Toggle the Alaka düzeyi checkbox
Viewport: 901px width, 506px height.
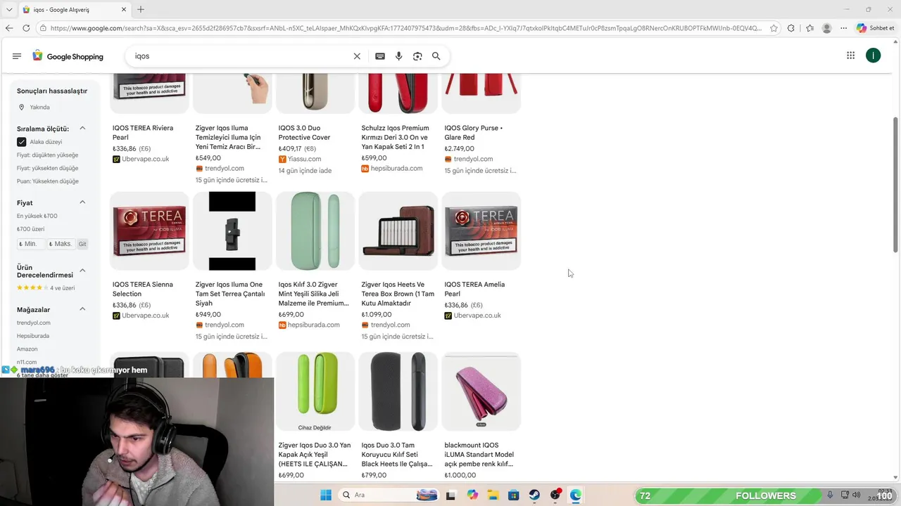point(21,142)
